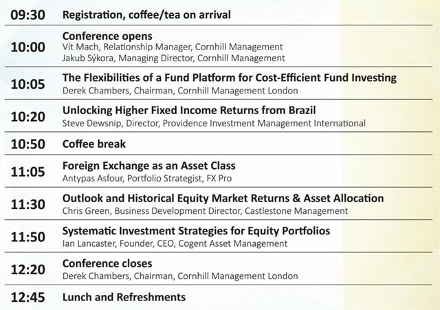
Task: Select the Steve Dewsnip speaker line
Action: pos(213,123)
